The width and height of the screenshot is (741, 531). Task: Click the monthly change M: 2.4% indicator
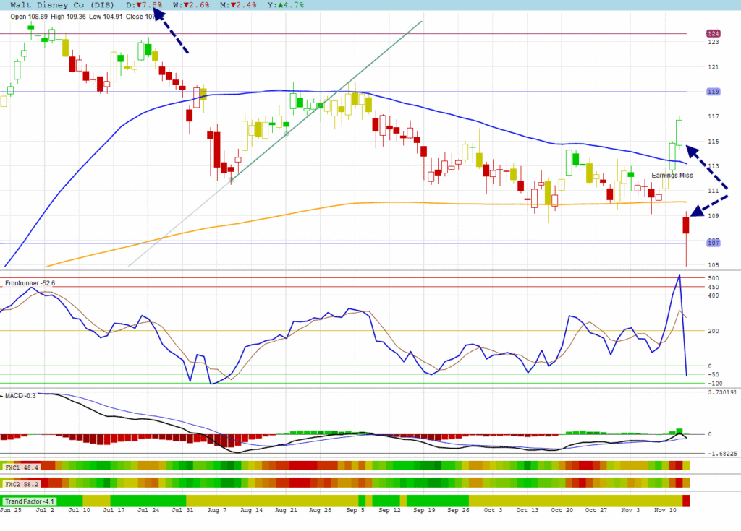click(239, 5)
